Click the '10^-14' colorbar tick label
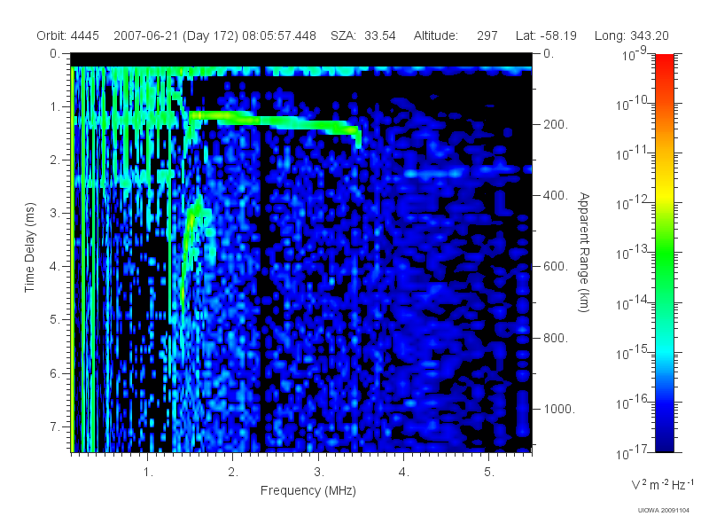This screenshot has width=709, height=532. point(634,303)
